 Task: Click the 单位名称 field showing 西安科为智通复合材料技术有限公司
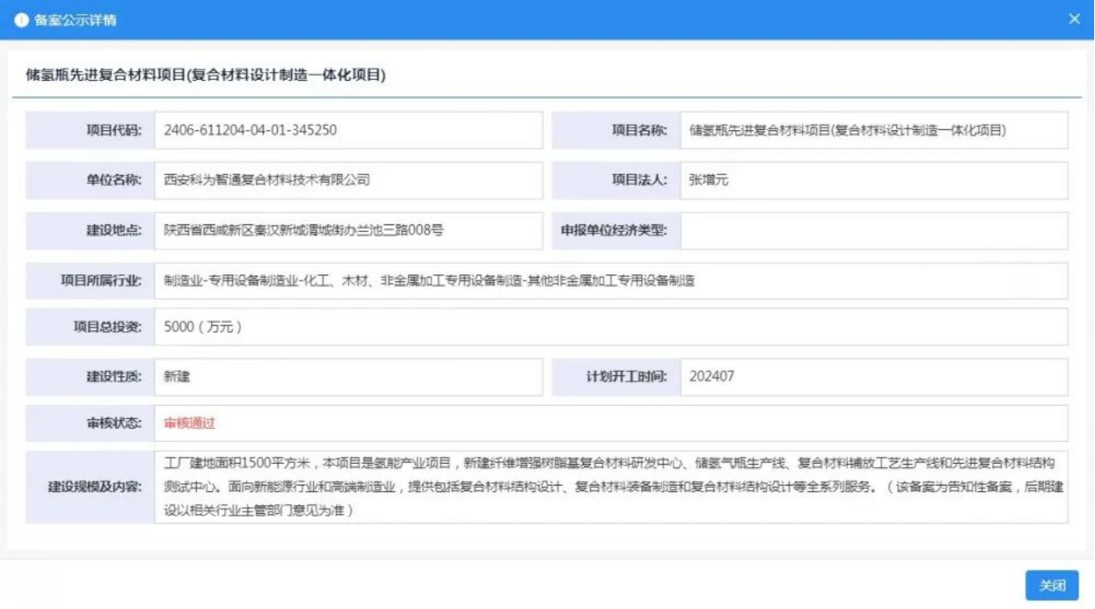(348, 180)
